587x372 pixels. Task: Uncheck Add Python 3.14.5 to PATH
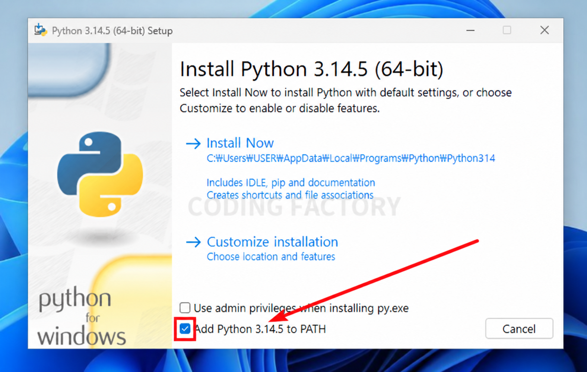(x=185, y=329)
